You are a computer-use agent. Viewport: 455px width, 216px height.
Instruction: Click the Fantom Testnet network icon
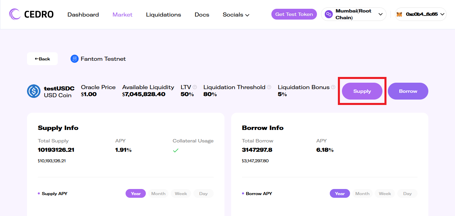click(74, 59)
